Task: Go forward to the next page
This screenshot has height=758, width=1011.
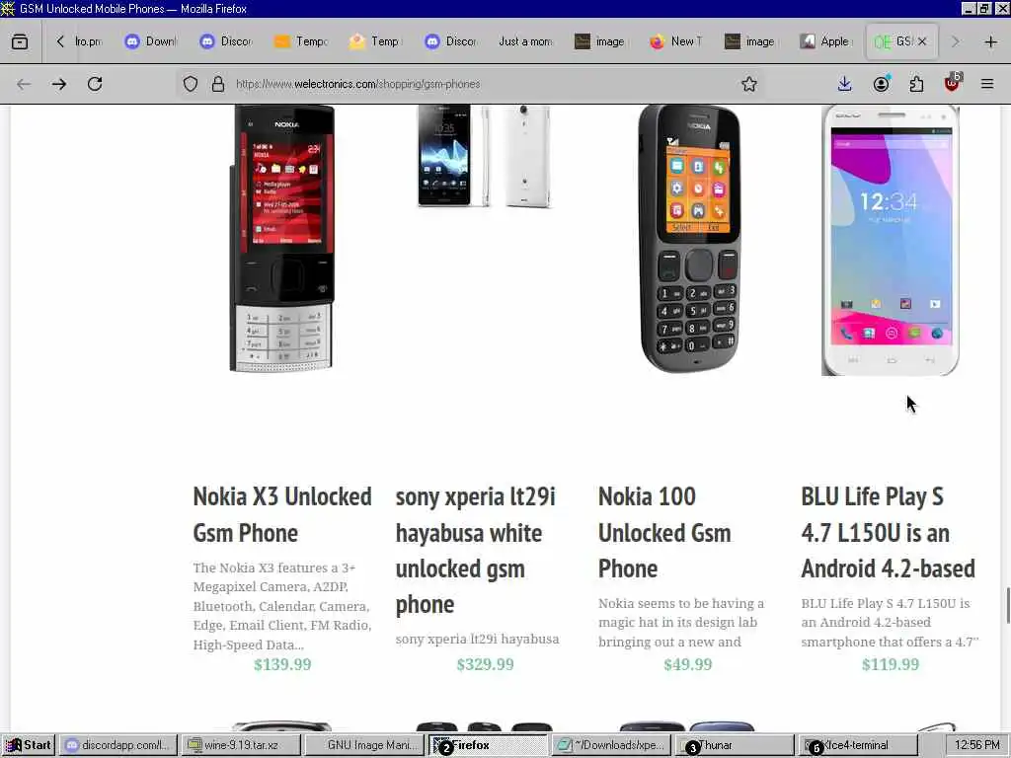Action: pyautogui.click(x=59, y=84)
